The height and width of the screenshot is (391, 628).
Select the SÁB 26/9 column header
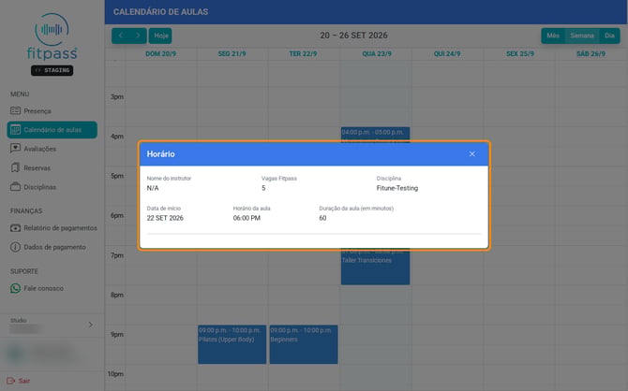coord(591,54)
